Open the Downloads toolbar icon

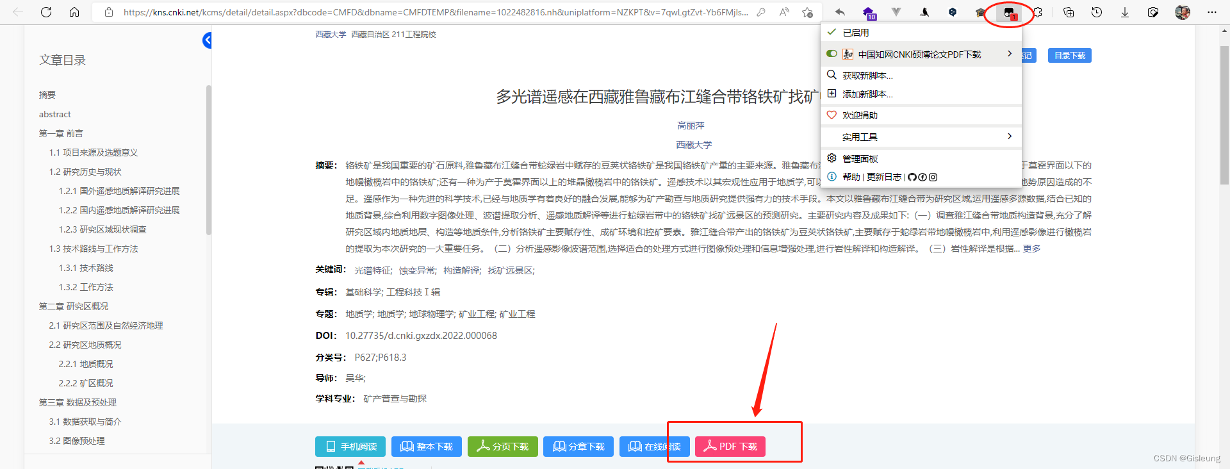click(1125, 12)
